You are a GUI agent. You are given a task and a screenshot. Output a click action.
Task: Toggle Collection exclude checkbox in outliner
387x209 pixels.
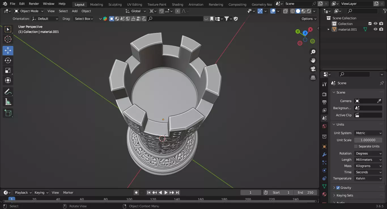pos(370,24)
